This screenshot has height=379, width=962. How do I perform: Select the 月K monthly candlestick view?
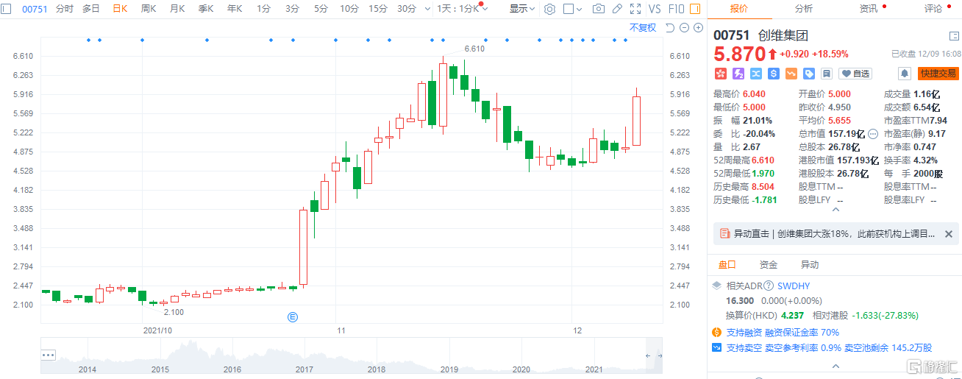177,9
